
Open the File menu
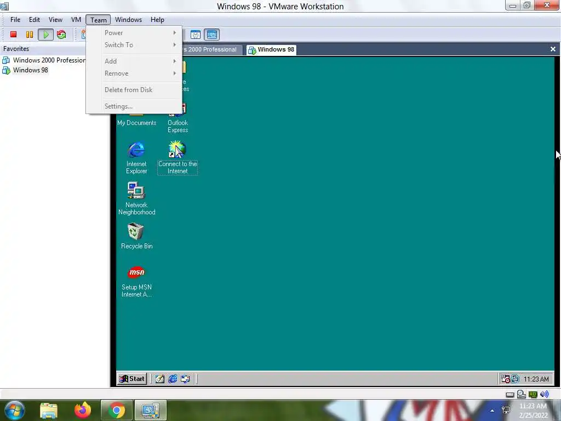tap(15, 20)
